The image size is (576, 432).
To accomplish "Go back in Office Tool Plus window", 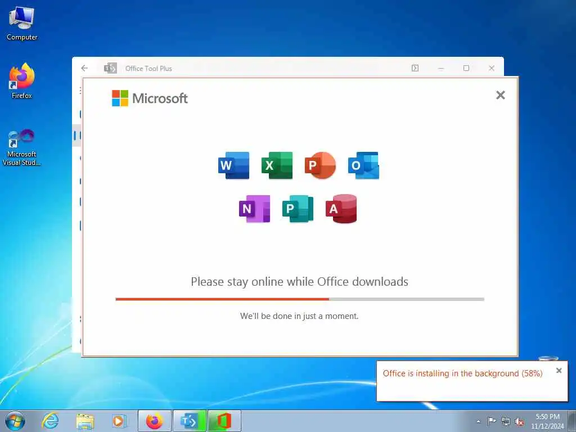I will (x=84, y=68).
